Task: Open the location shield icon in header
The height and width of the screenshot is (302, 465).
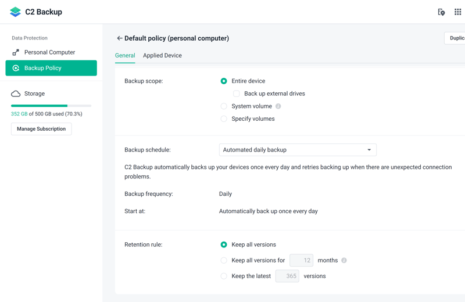Action: (441, 12)
